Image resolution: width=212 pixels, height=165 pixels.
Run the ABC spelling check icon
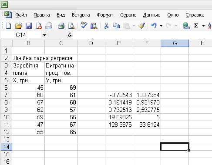pyautogui.click(x=84, y=26)
